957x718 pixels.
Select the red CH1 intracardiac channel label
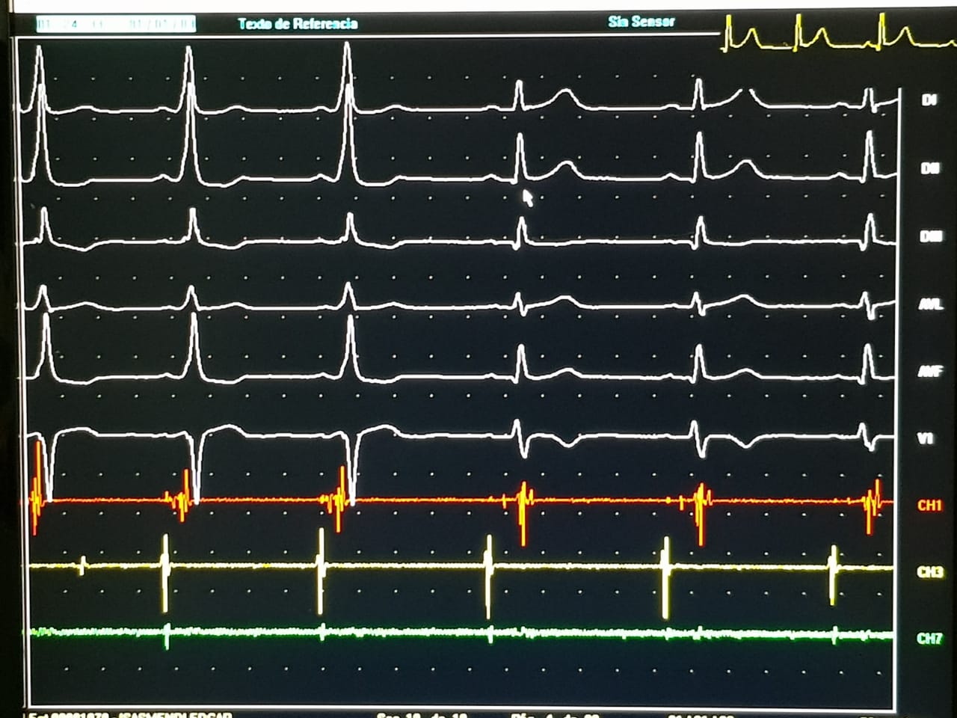(929, 506)
